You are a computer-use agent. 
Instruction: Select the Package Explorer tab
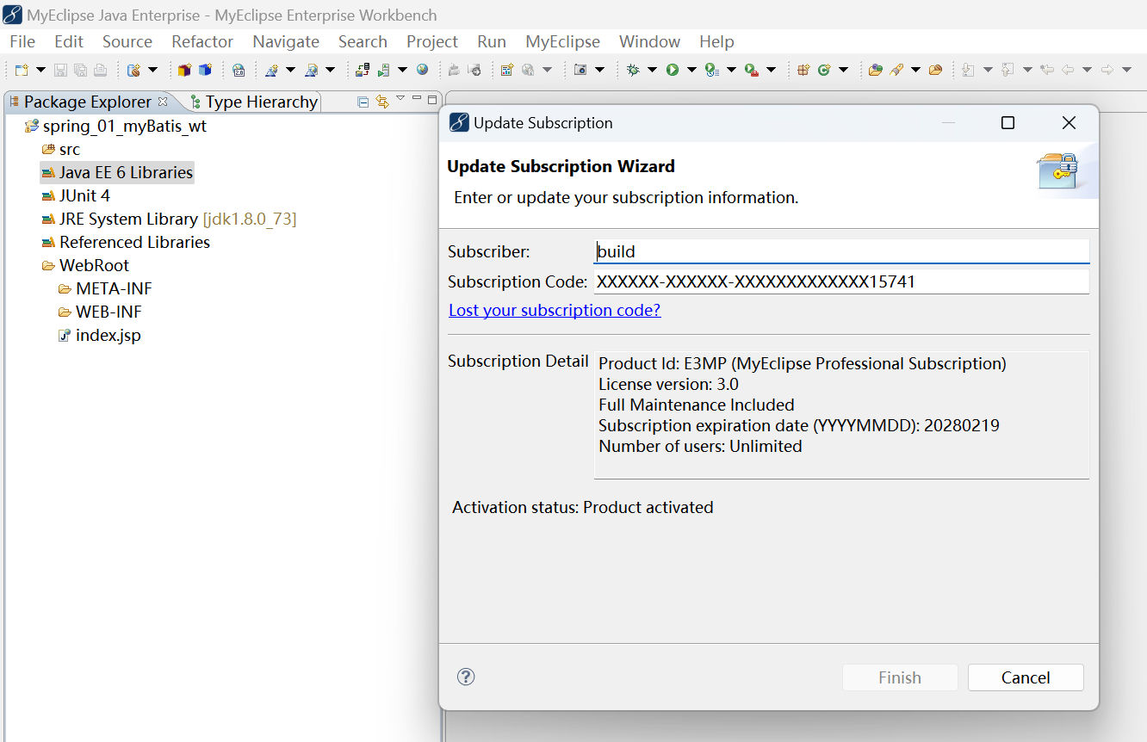click(x=87, y=102)
